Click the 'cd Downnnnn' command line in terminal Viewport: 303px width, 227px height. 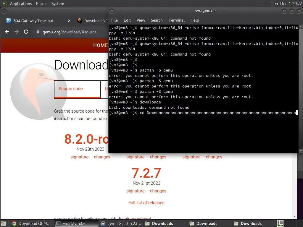(204, 113)
